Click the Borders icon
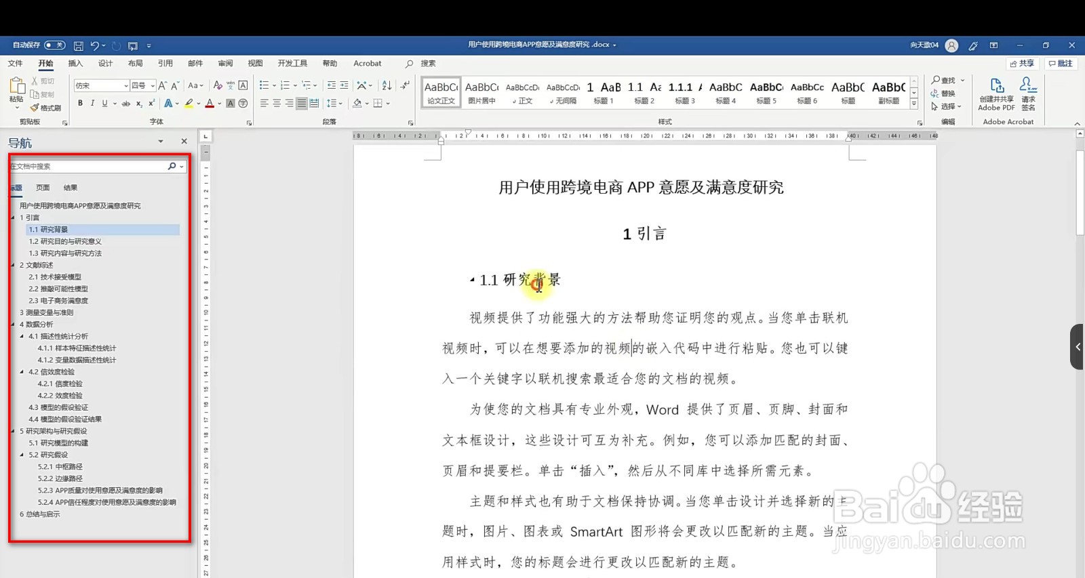 coord(378,103)
